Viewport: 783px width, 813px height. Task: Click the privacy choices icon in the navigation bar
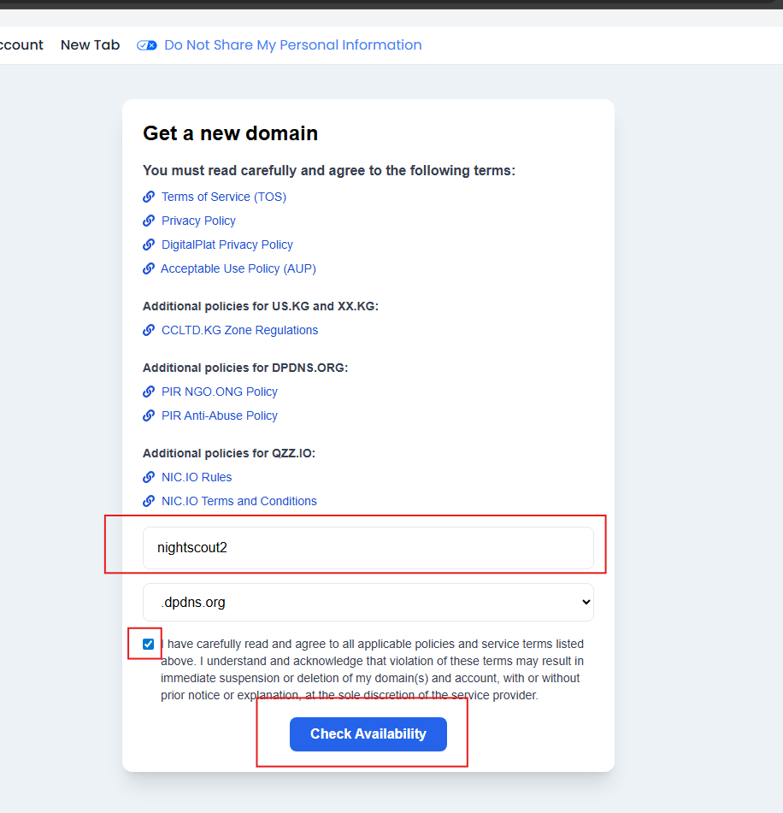point(147,45)
